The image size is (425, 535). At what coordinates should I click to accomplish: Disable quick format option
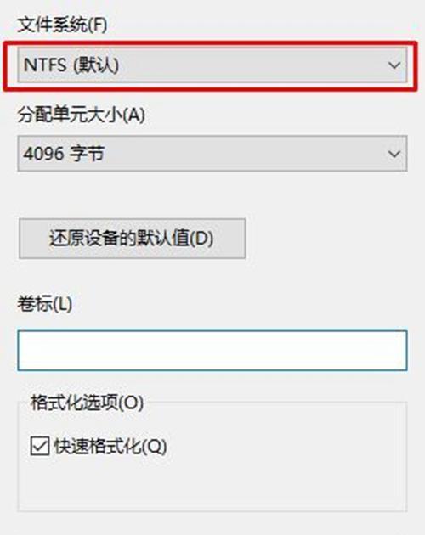[40, 446]
